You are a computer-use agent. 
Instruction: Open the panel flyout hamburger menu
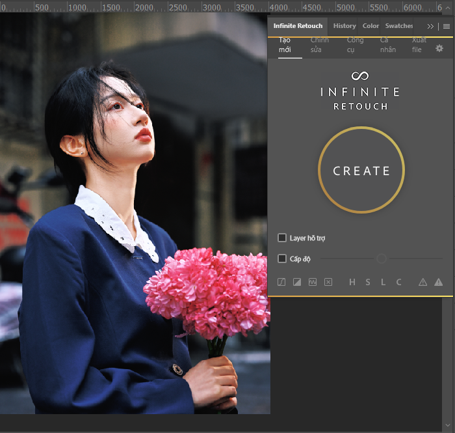pyautogui.click(x=447, y=26)
